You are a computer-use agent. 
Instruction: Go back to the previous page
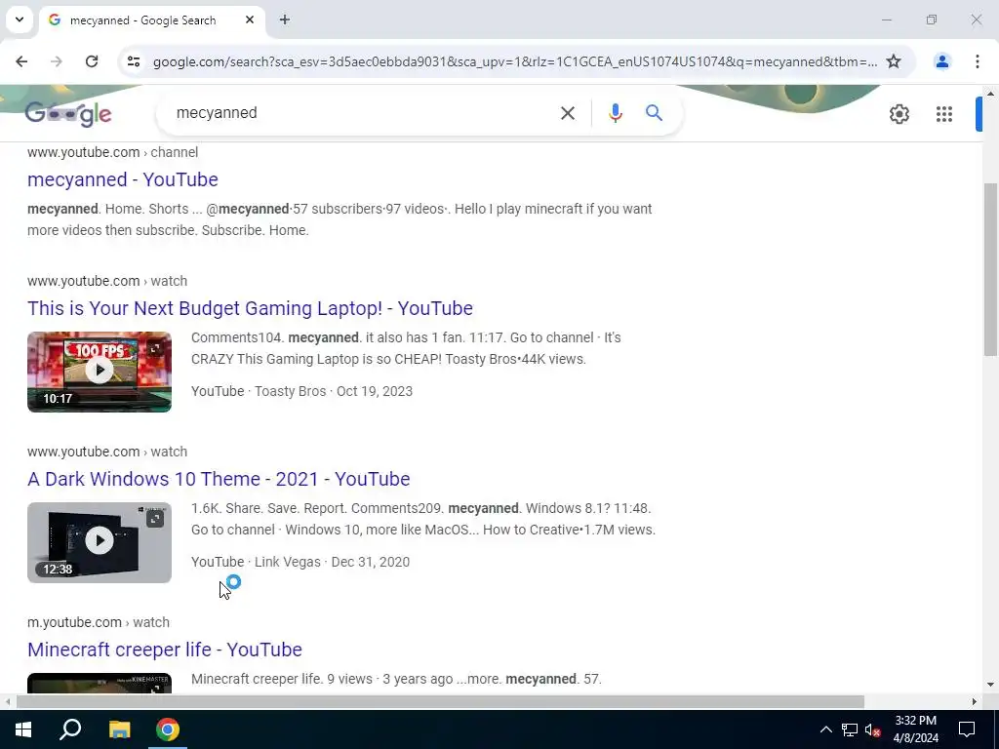coord(21,61)
